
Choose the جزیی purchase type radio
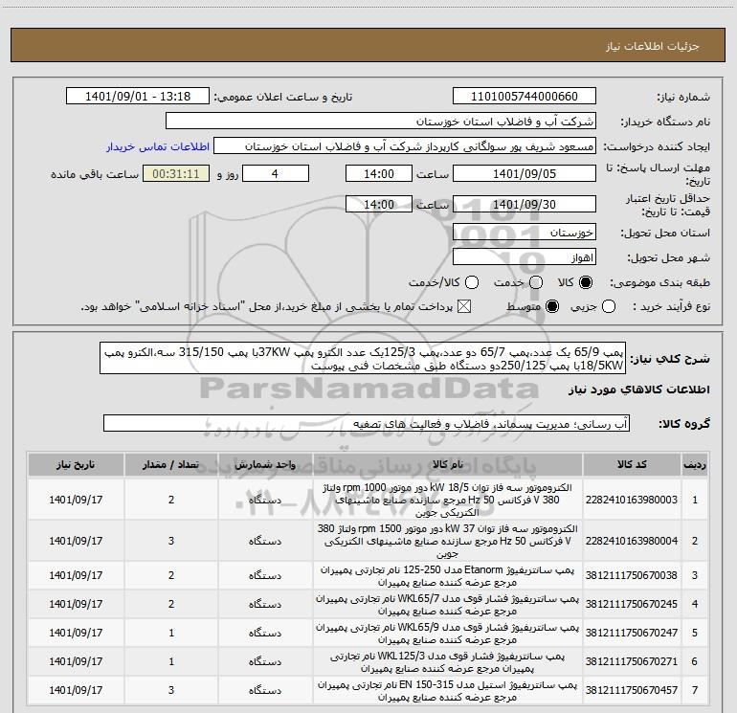coord(609,307)
